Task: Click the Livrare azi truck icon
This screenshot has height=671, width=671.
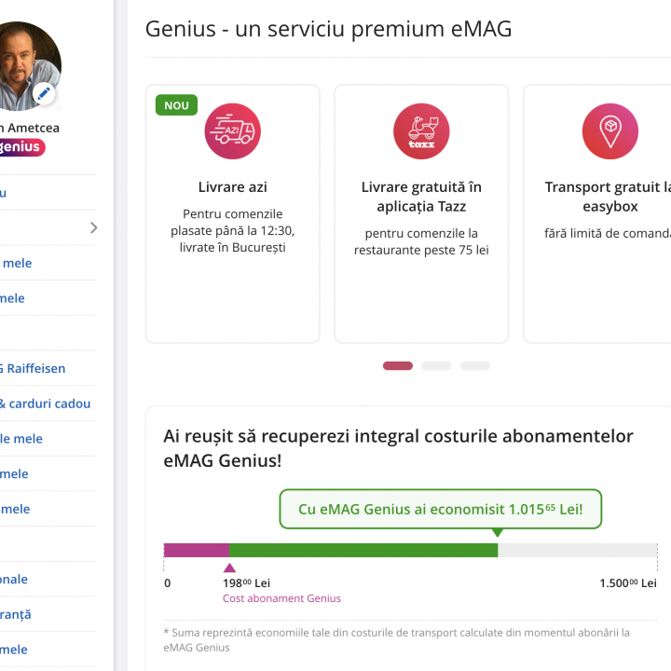Action: point(232,131)
